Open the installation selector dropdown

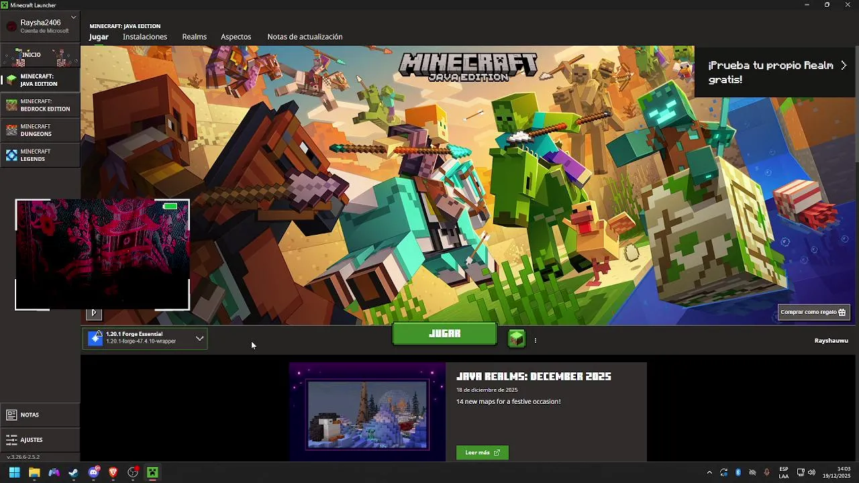(145, 338)
